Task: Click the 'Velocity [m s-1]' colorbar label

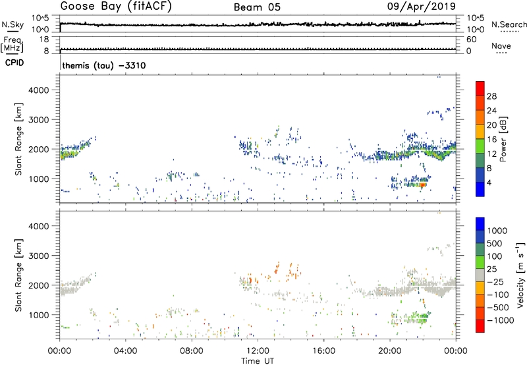Action: pyautogui.click(x=520, y=275)
